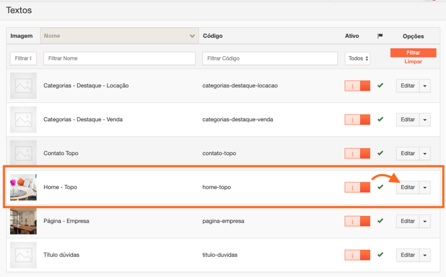Click placeholder image icon for Categorias - Destaque - Venda
The width and height of the screenshot is (446, 277).
click(23, 120)
